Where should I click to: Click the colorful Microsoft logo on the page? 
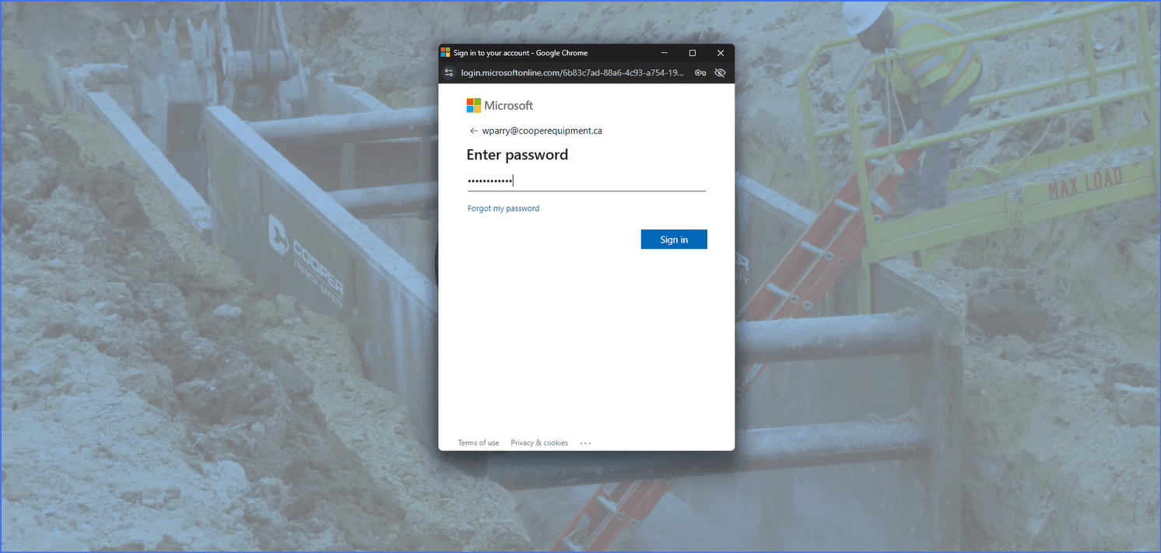coord(474,105)
